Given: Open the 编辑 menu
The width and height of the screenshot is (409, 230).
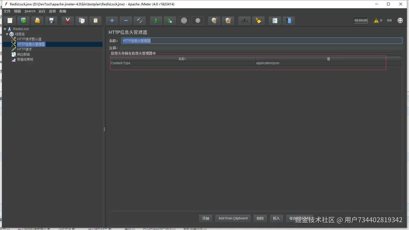Looking at the screenshot, I should pyautogui.click(x=17, y=11).
